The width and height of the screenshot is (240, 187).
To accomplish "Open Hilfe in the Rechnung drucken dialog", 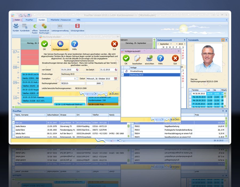I will coord(75,45).
